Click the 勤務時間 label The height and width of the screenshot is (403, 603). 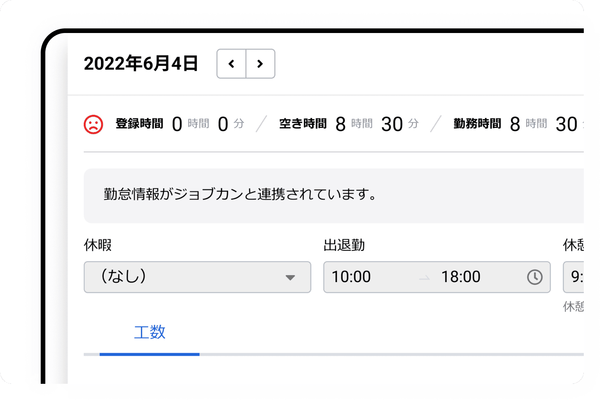coord(477,124)
